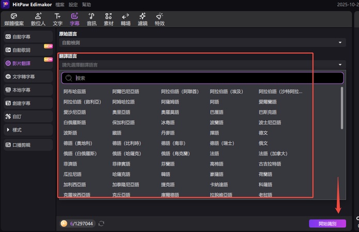Open the 媒體檔案 media files tool
Screen dimensions: 359x232
pos(13,19)
